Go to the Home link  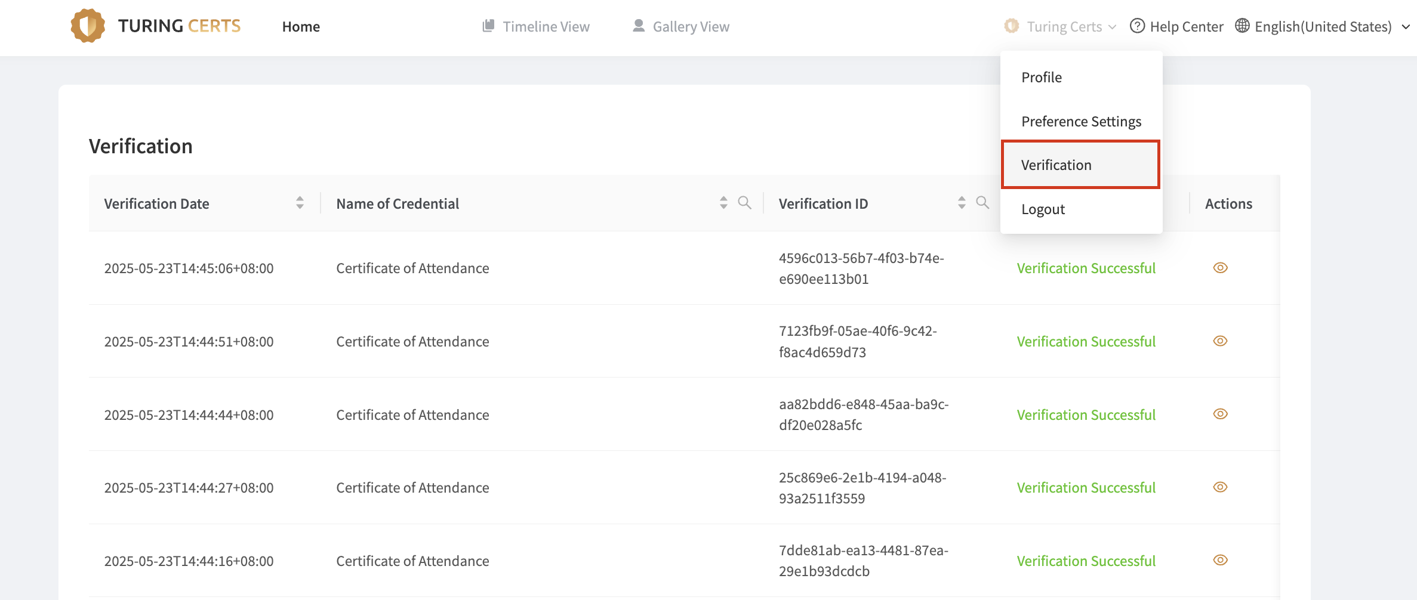pyautogui.click(x=301, y=27)
